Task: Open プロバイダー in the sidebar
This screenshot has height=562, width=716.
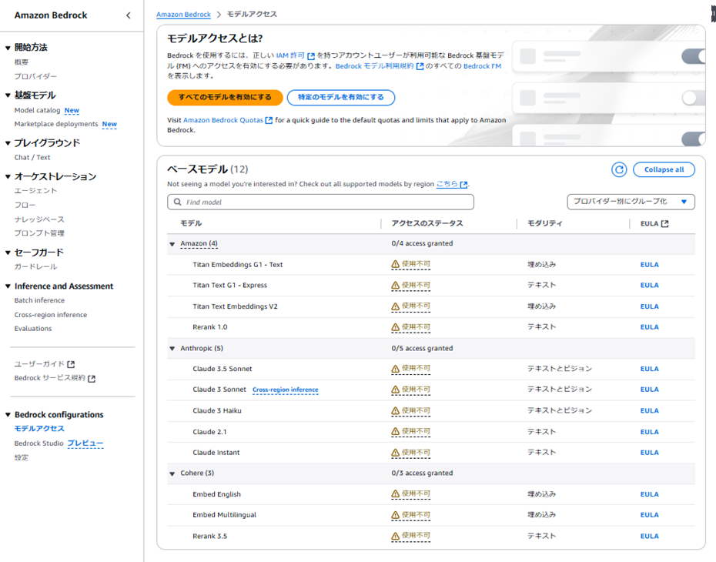Action: pyautogui.click(x=35, y=76)
